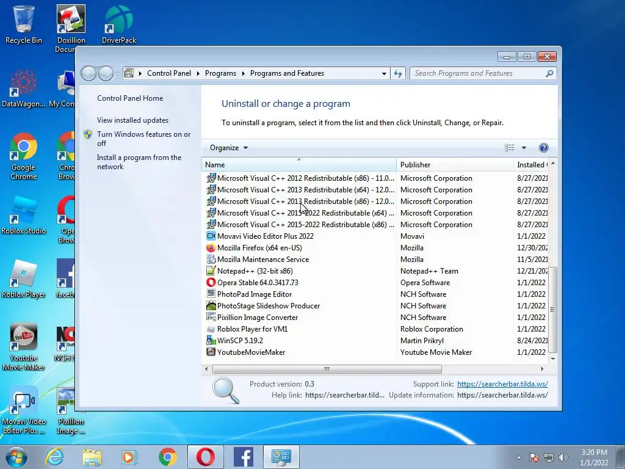
Task: Switch to Opera in the taskbar
Action: point(205,457)
